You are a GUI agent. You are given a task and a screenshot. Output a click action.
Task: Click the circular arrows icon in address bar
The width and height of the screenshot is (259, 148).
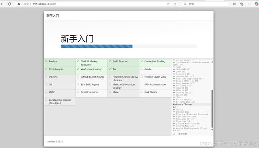(x=168, y=4)
